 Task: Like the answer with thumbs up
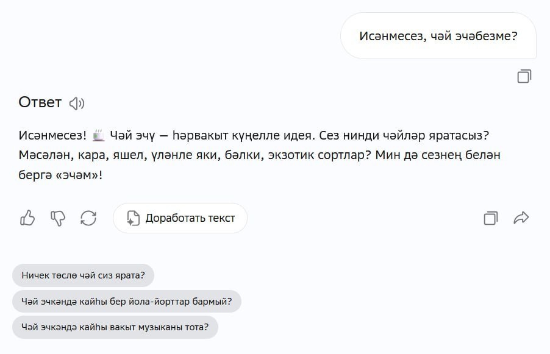[28, 218]
